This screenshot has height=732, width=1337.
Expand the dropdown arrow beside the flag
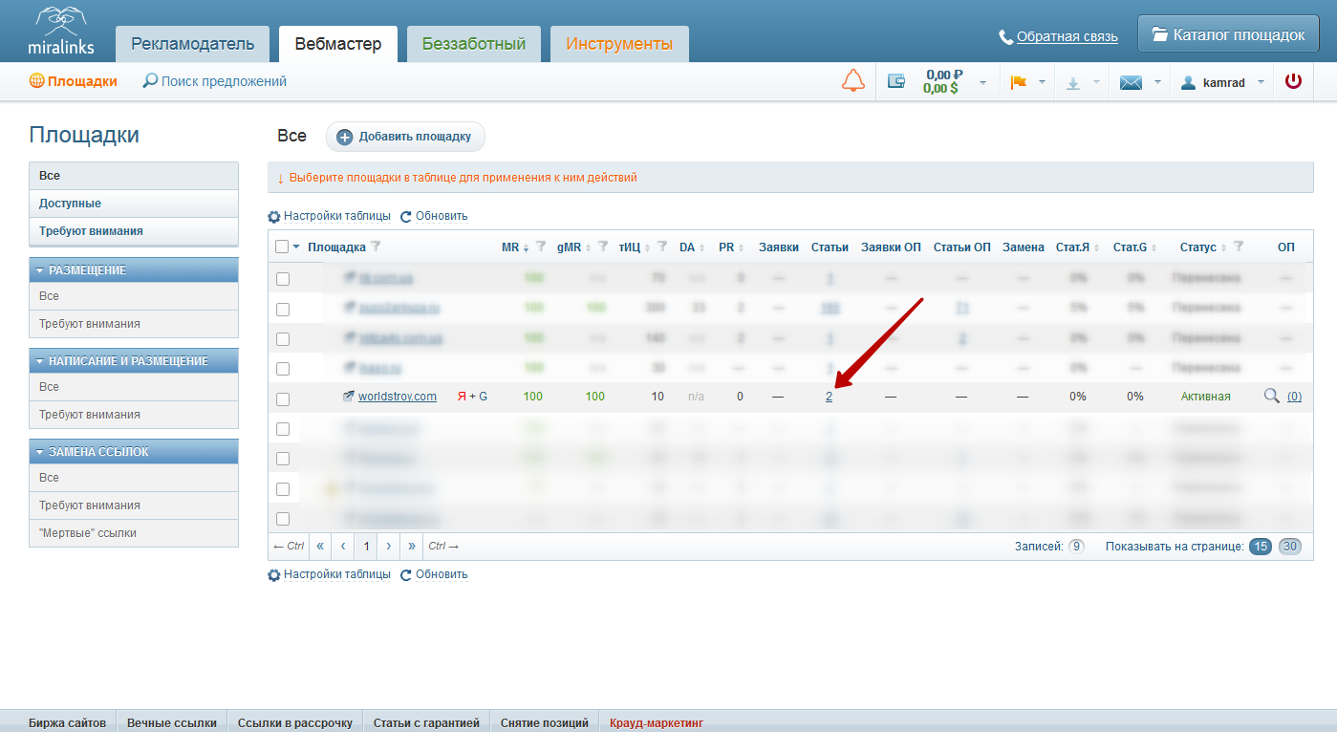pyautogui.click(x=1041, y=82)
